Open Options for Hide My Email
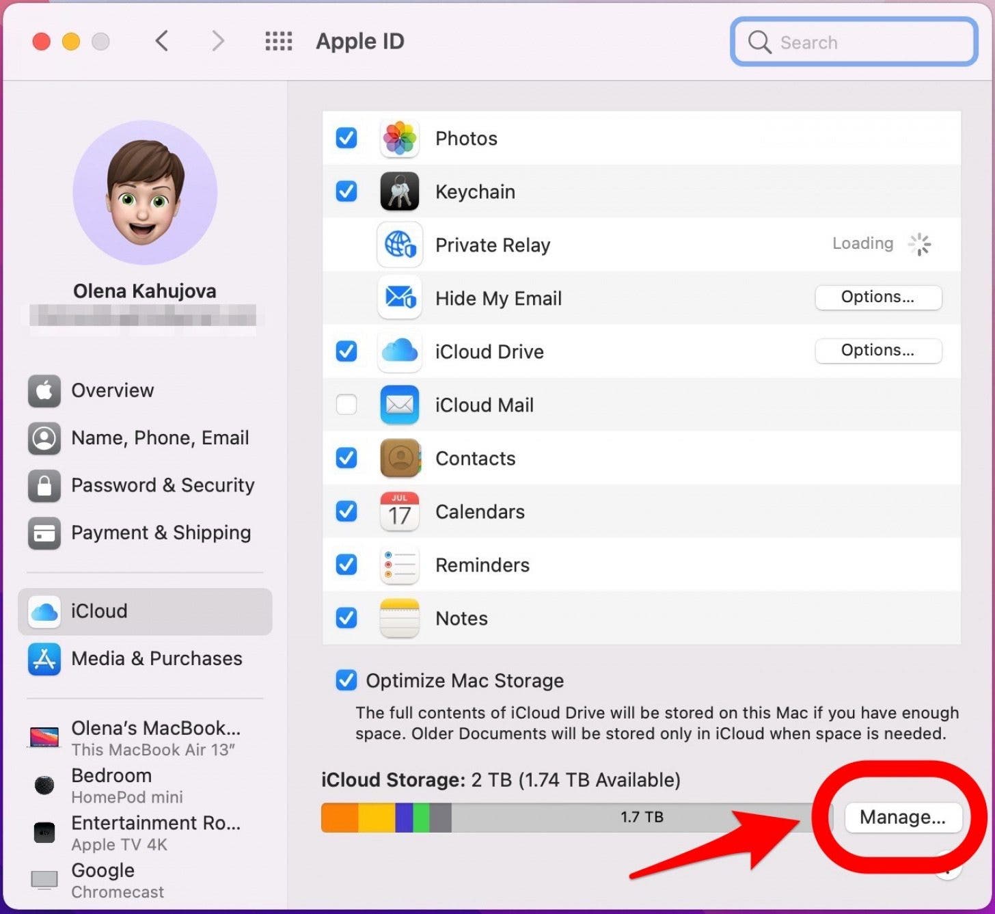 (x=877, y=297)
